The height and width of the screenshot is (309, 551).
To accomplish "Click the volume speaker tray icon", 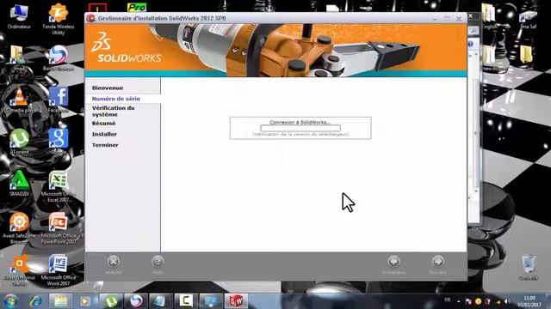I will tap(507, 301).
